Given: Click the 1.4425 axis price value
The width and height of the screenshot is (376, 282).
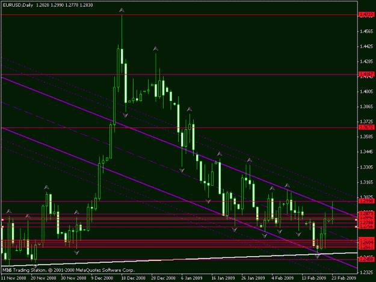Looking at the screenshot, I should [x=367, y=46].
